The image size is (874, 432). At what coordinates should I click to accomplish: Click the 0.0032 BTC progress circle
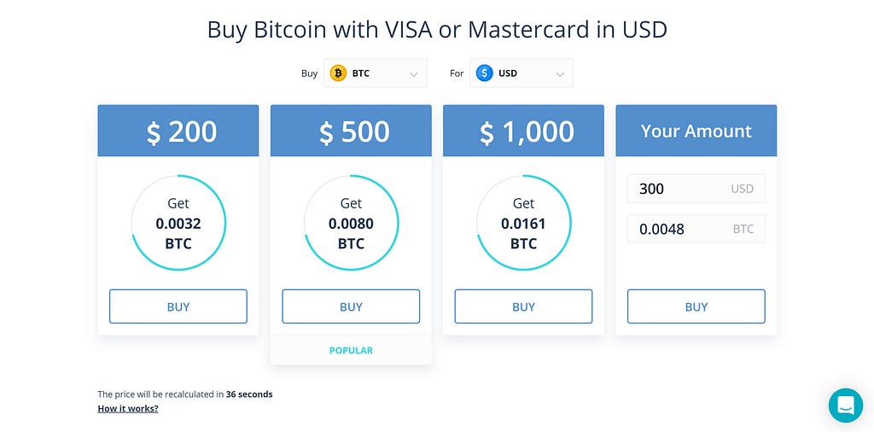(x=178, y=223)
